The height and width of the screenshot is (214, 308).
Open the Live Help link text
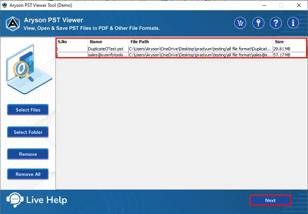click(x=47, y=200)
